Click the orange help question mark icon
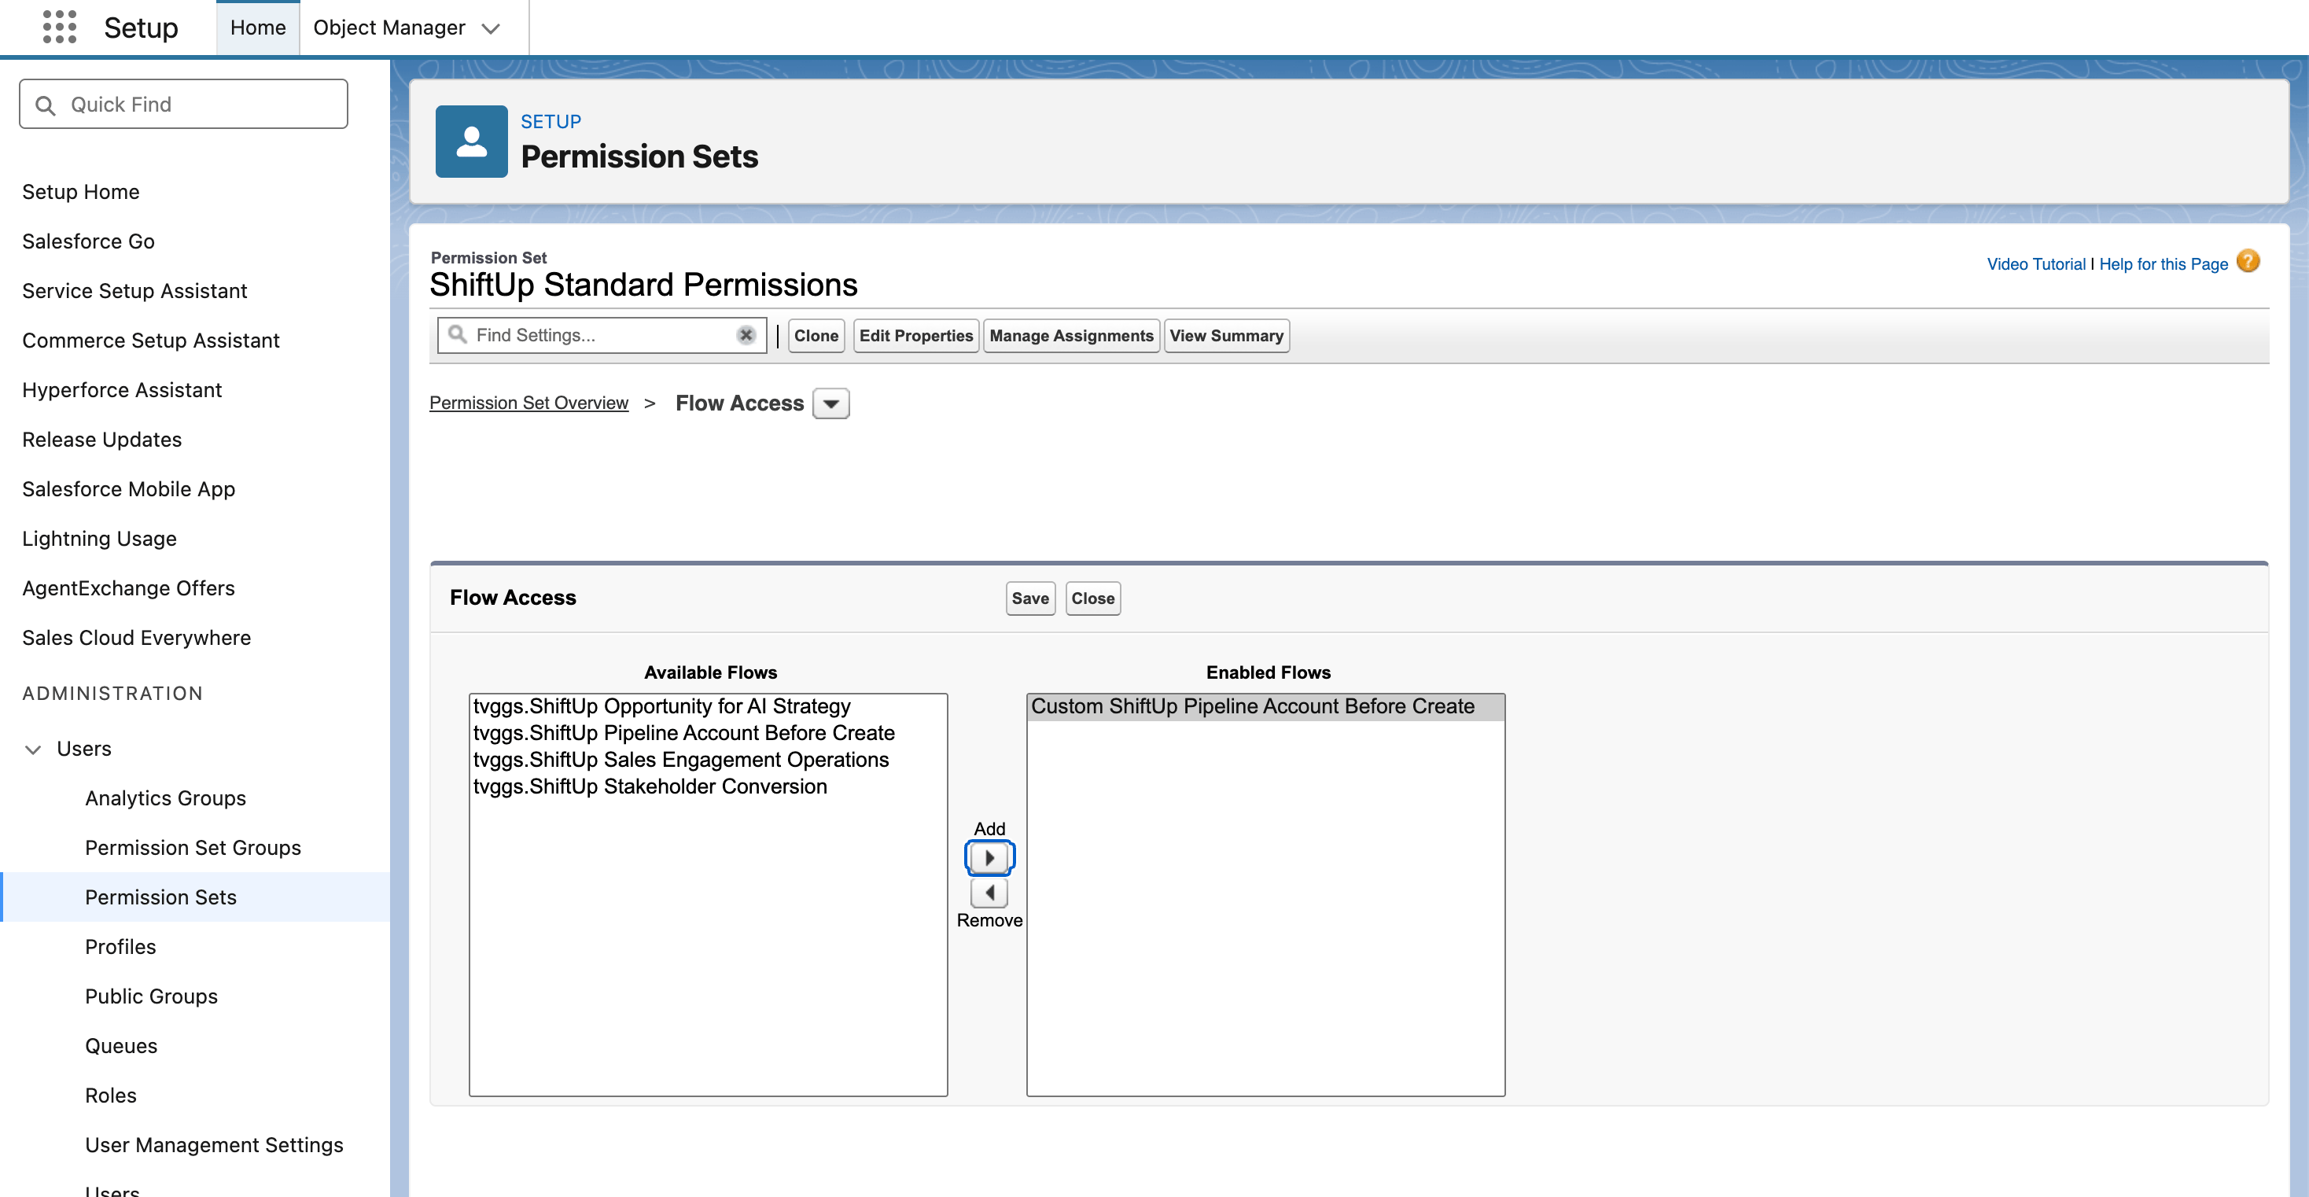 (2248, 262)
